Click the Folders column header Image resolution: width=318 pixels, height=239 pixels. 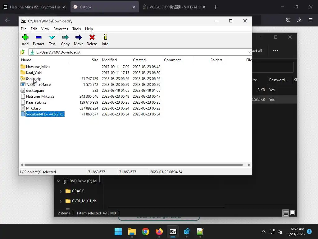point(208,60)
